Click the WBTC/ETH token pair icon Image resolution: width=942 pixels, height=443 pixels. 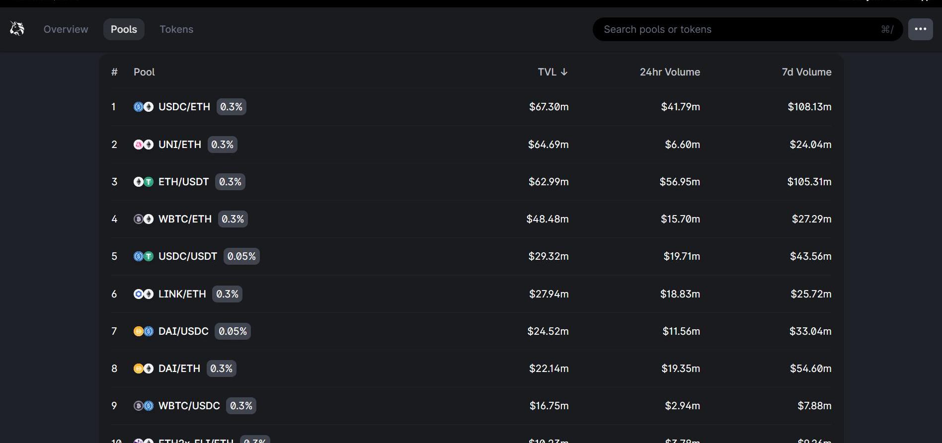(143, 219)
